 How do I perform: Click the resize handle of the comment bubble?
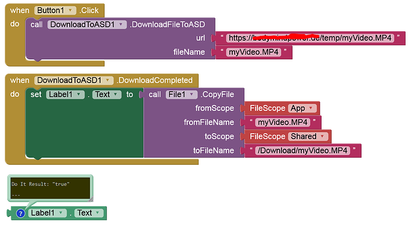(90, 200)
